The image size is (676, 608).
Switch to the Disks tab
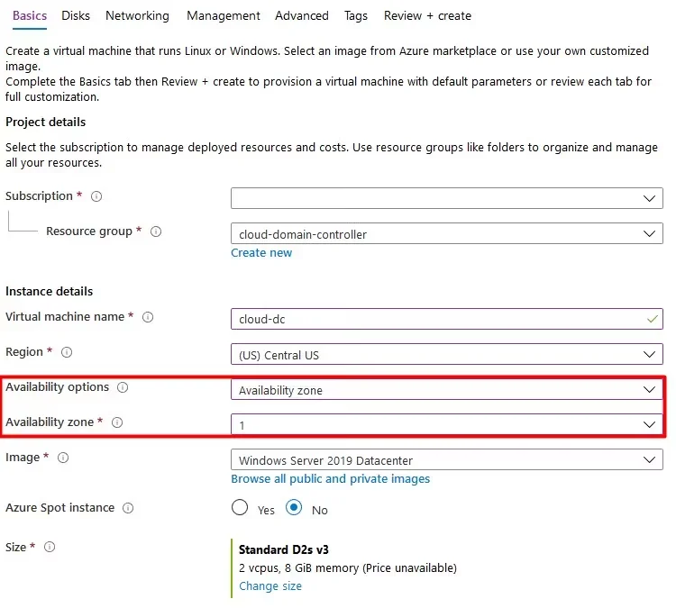pyautogui.click(x=76, y=15)
